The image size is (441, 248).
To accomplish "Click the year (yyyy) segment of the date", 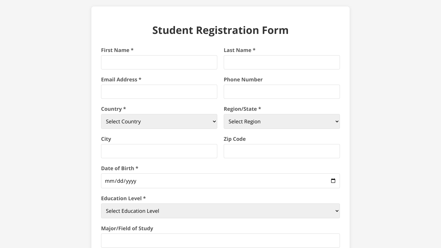I will point(131,181).
